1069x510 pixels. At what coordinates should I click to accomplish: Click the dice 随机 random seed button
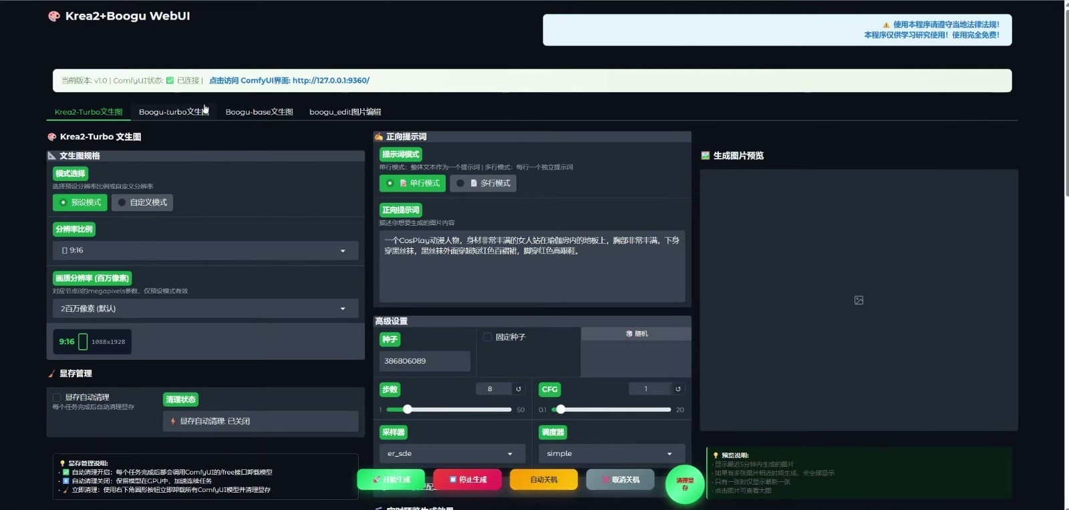636,334
